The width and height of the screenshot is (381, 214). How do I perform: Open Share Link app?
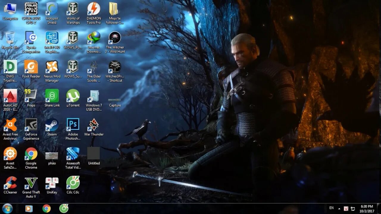click(x=52, y=98)
